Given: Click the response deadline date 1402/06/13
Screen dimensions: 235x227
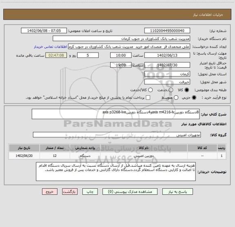Looking at the screenshot, I should (167, 55).
